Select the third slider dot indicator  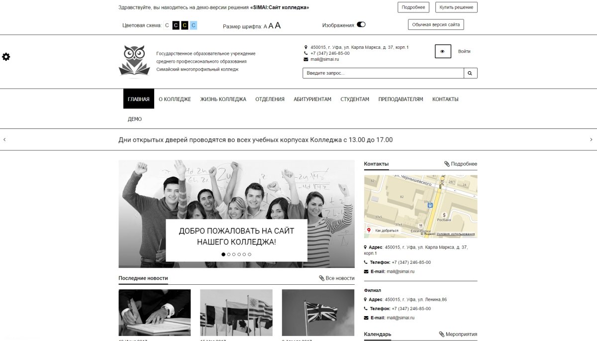click(x=234, y=254)
